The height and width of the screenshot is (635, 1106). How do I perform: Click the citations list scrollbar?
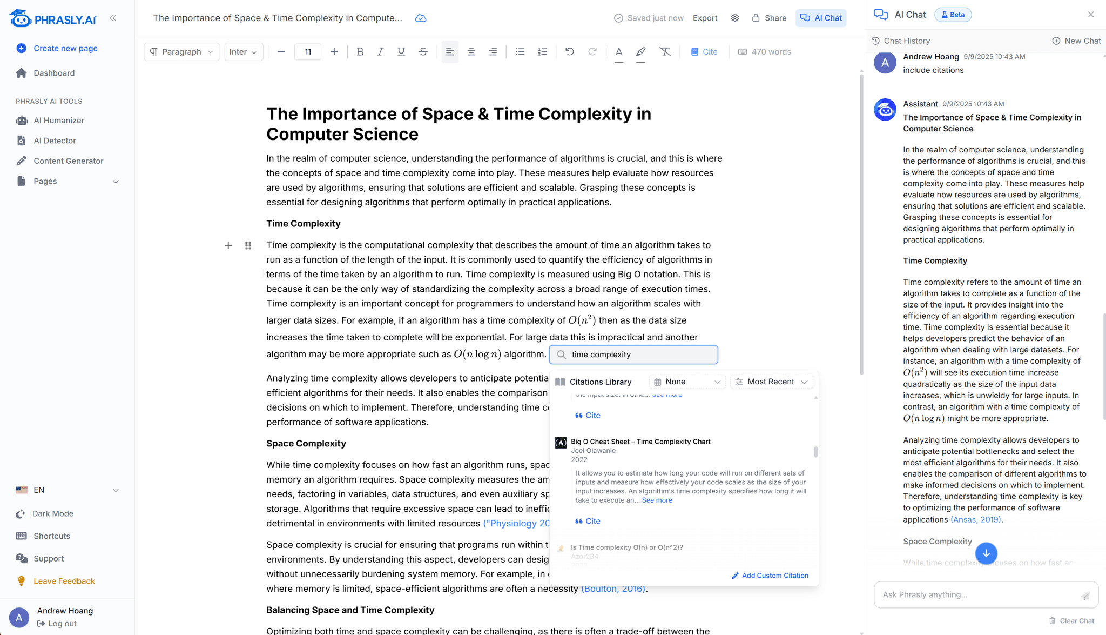815,451
